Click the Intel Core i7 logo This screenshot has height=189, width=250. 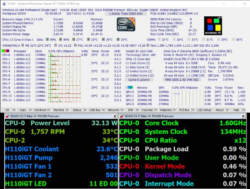coord(126,25)
